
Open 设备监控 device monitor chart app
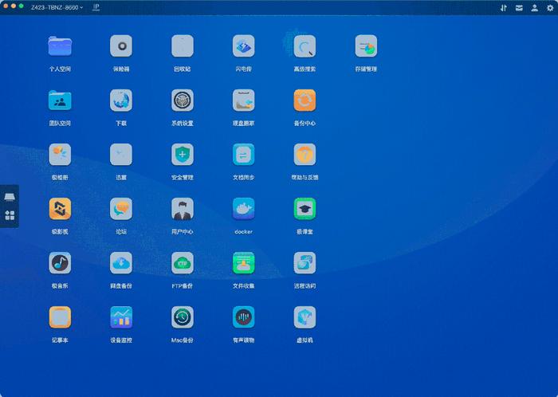pos(121,317)
